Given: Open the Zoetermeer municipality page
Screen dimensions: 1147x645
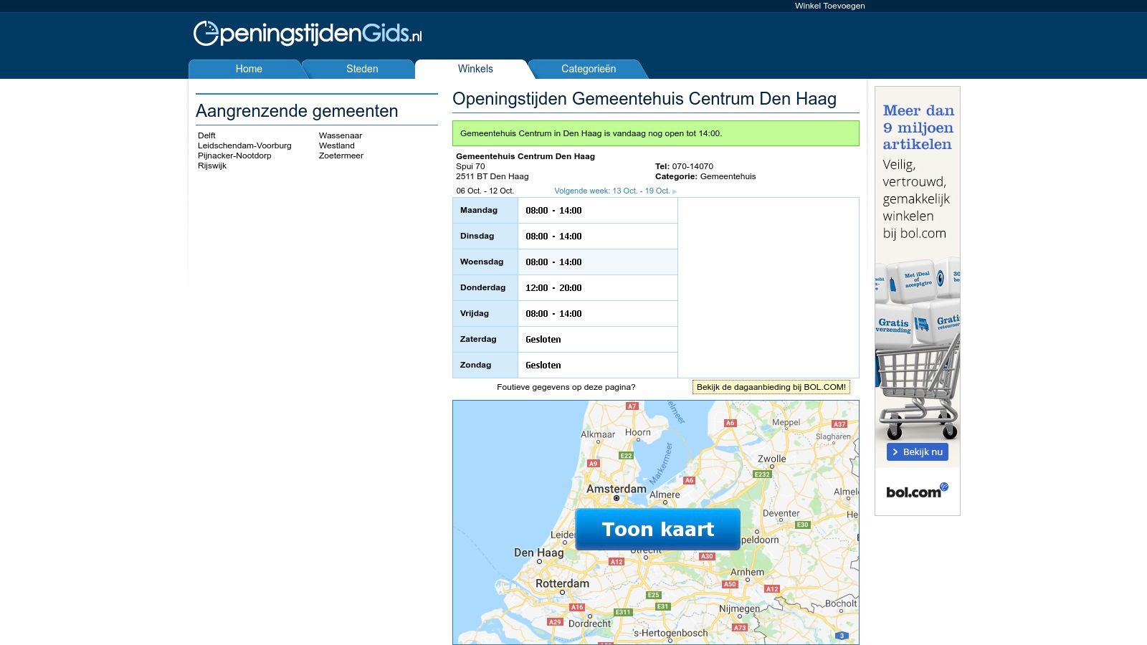Looking at the screenshot, I should pyautogui.click(x=341, y=155).
